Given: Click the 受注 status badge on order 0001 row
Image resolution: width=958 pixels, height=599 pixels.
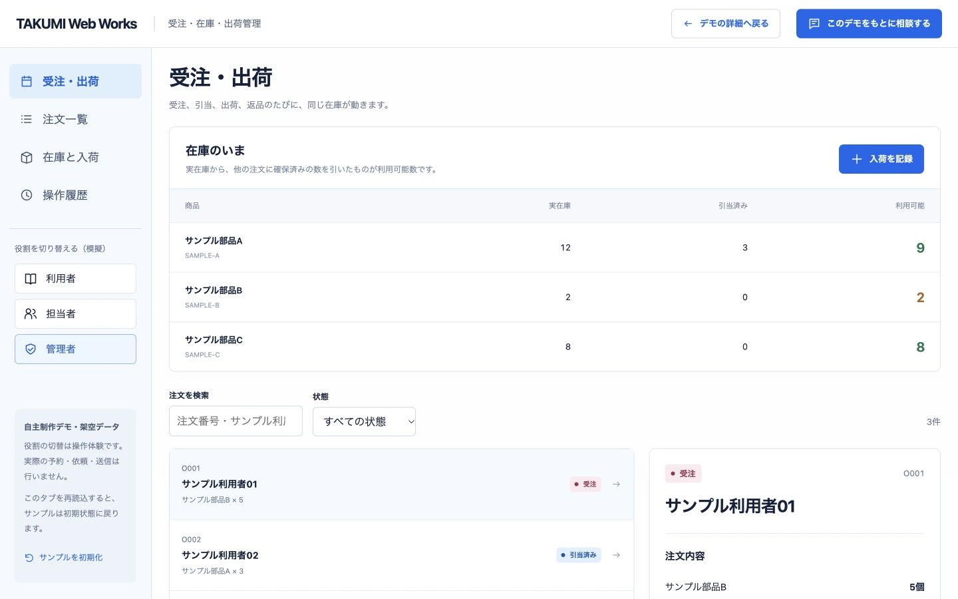Looking at the screenshot, I should click(585, 484).
